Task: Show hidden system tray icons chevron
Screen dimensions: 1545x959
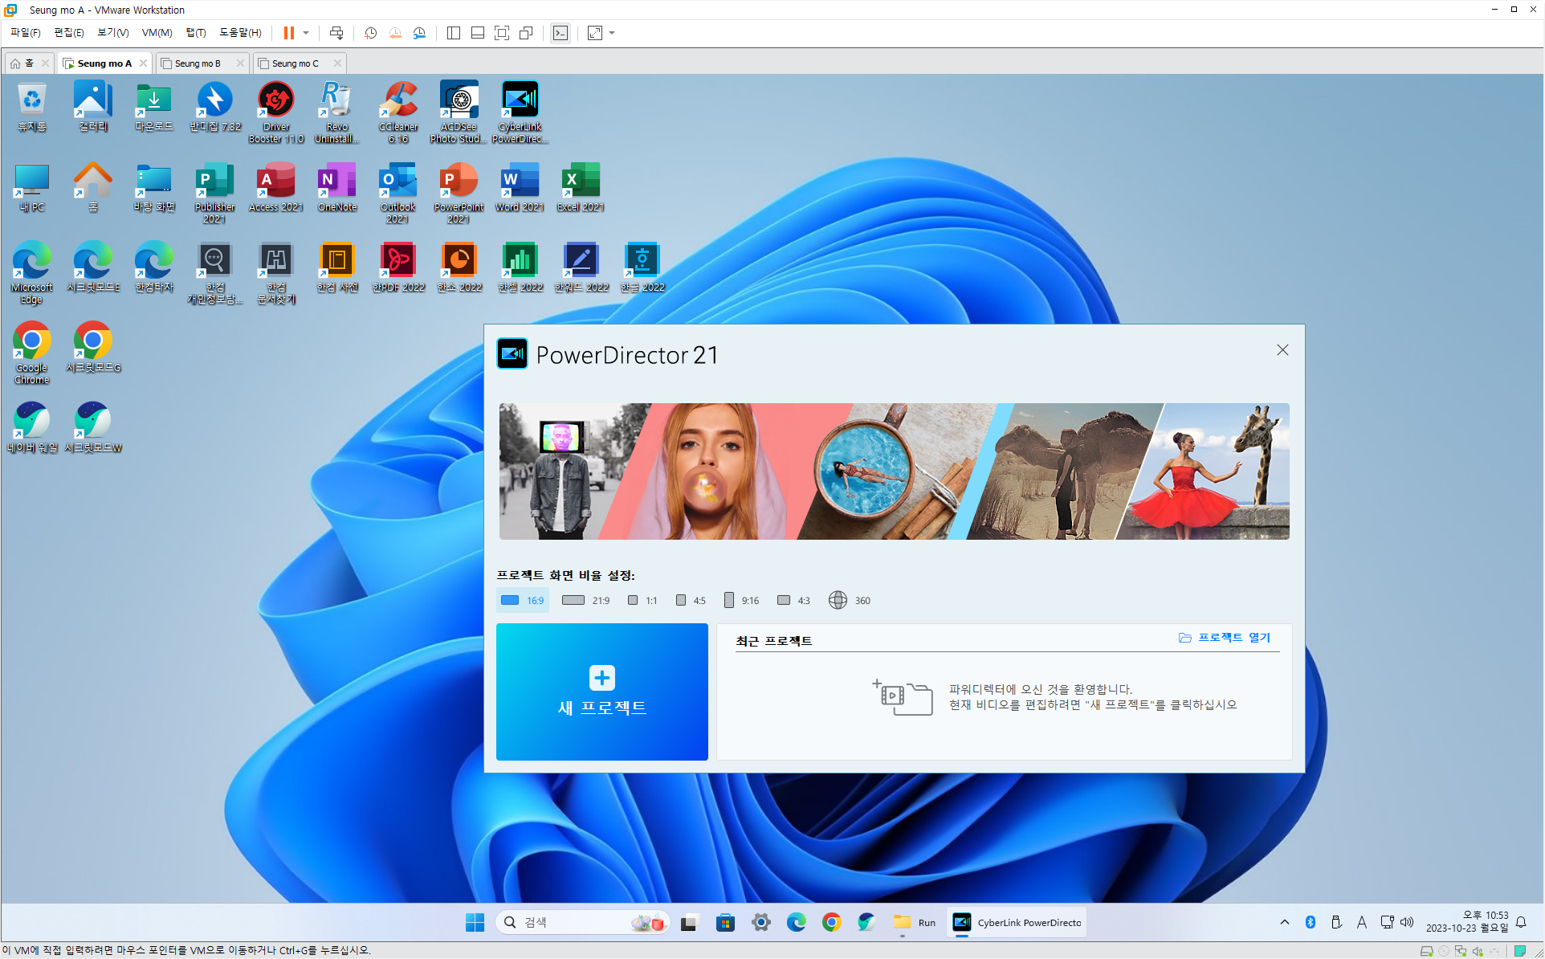Action: tap(1284, 922)
